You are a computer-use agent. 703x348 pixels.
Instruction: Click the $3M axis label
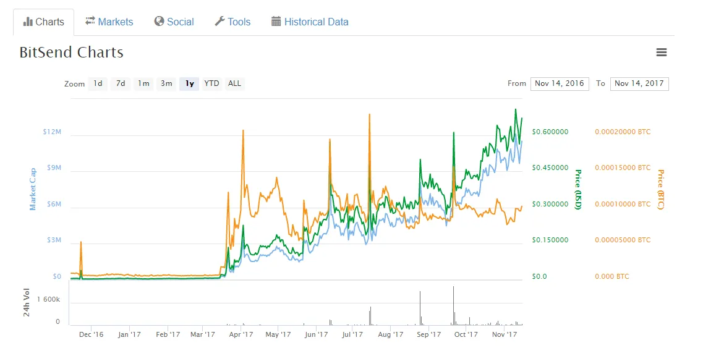(54, 240)
